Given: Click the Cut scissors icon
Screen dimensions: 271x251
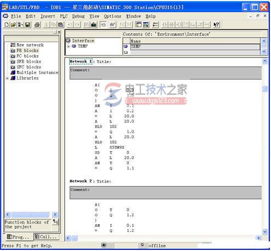Looking at the screenshot, I should (47, 25).
